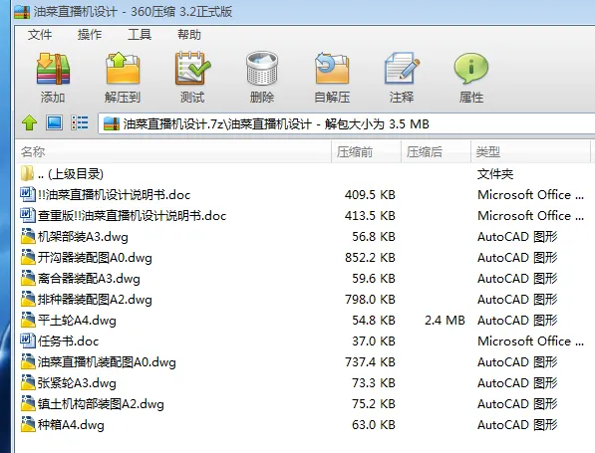Switch to list view icon

tap(80, 123)
